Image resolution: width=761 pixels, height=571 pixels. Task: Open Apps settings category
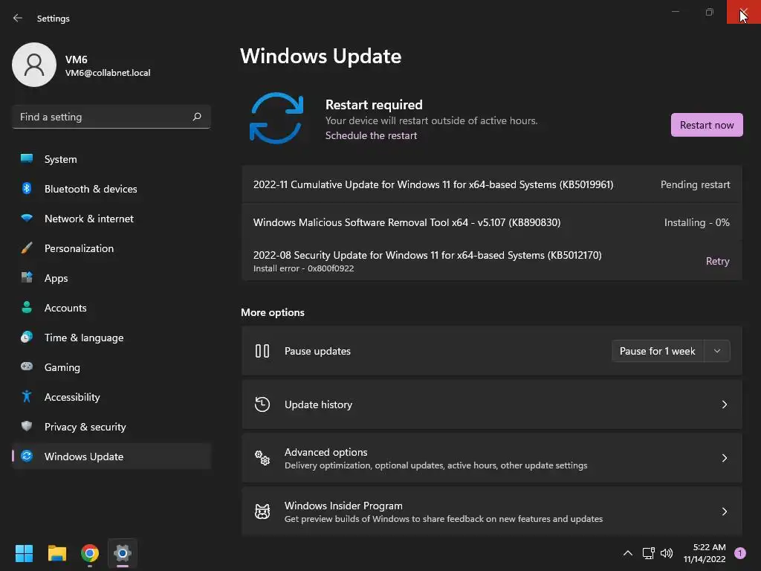111,278
